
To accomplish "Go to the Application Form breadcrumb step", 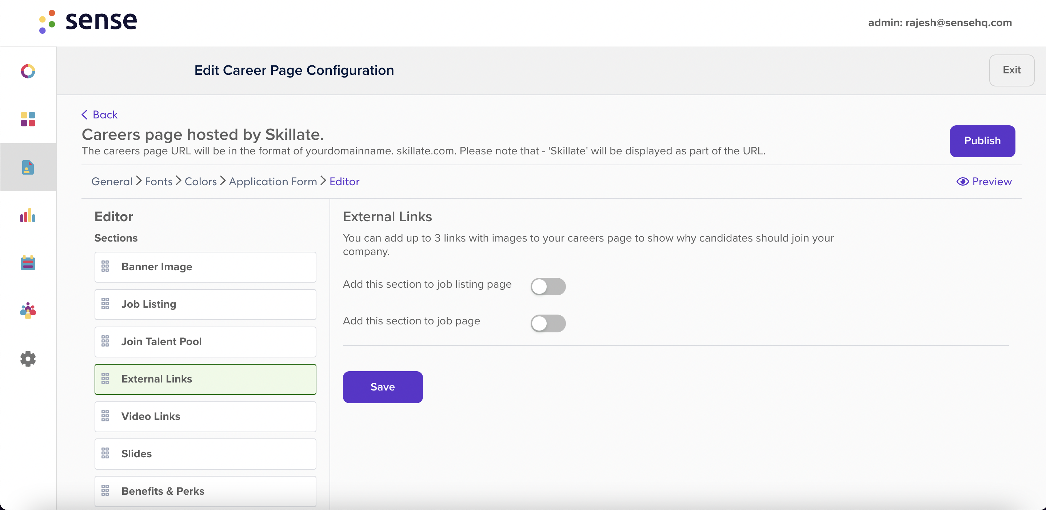I will (x=273, y=181).
